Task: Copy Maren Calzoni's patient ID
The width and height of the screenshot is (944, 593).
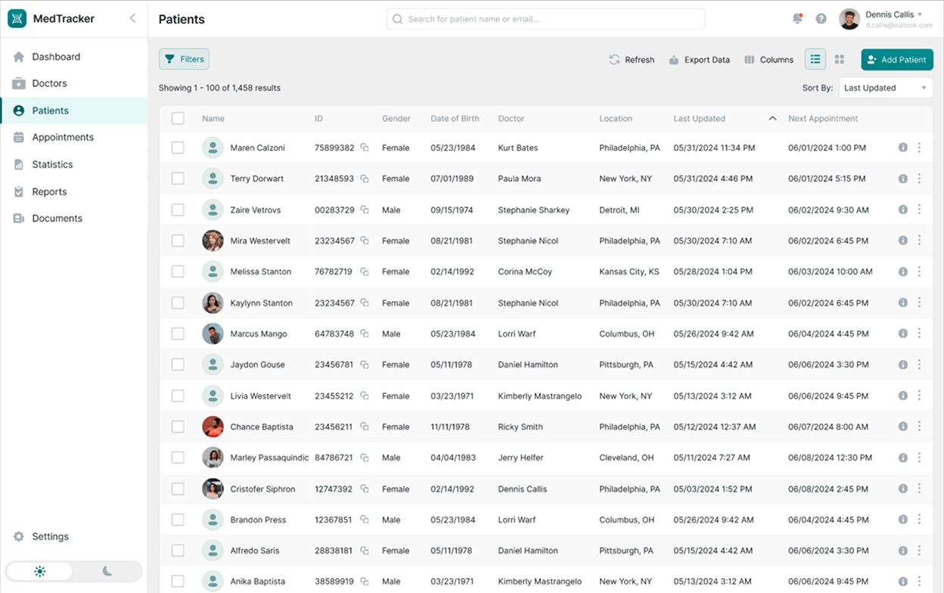Action: click(x=364, y=147)
